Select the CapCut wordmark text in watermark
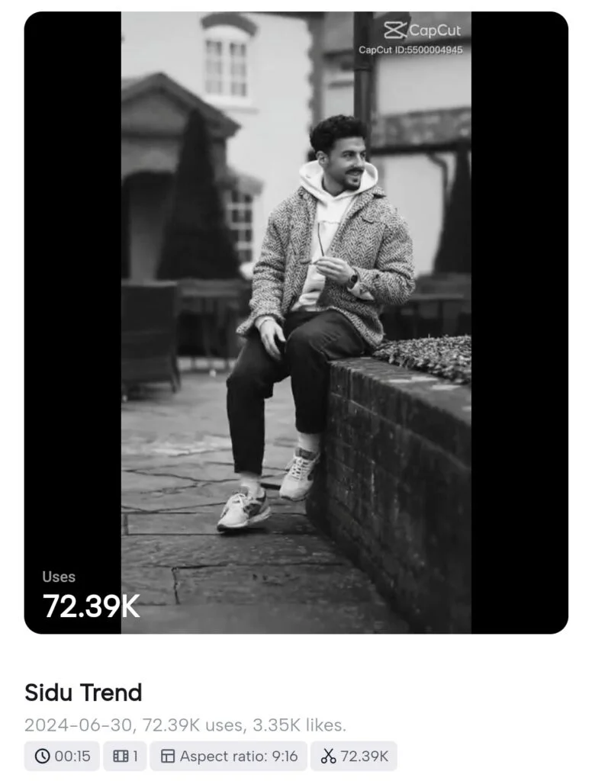This screenshot has height=781, width=592. [x=435, y=31]
